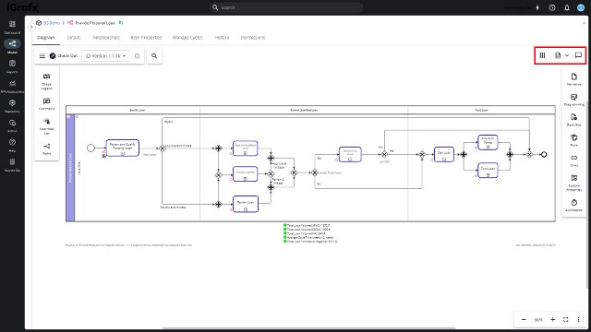Click the horizontal scrollbar at the bottom

click(x=308, y=328)
